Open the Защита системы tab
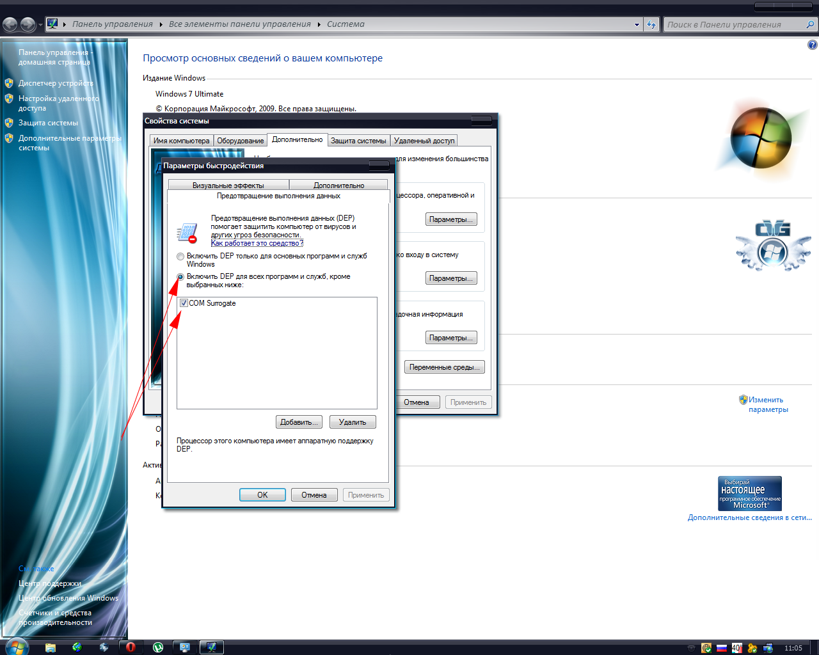Image resolution: width=819 pixels, height=655 pixels. tap(358, 141)
